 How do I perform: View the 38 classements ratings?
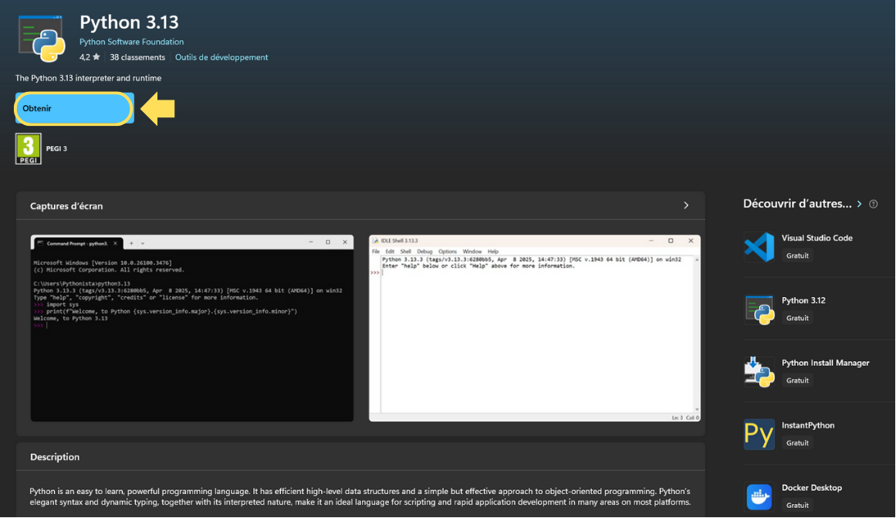point(137,57)
